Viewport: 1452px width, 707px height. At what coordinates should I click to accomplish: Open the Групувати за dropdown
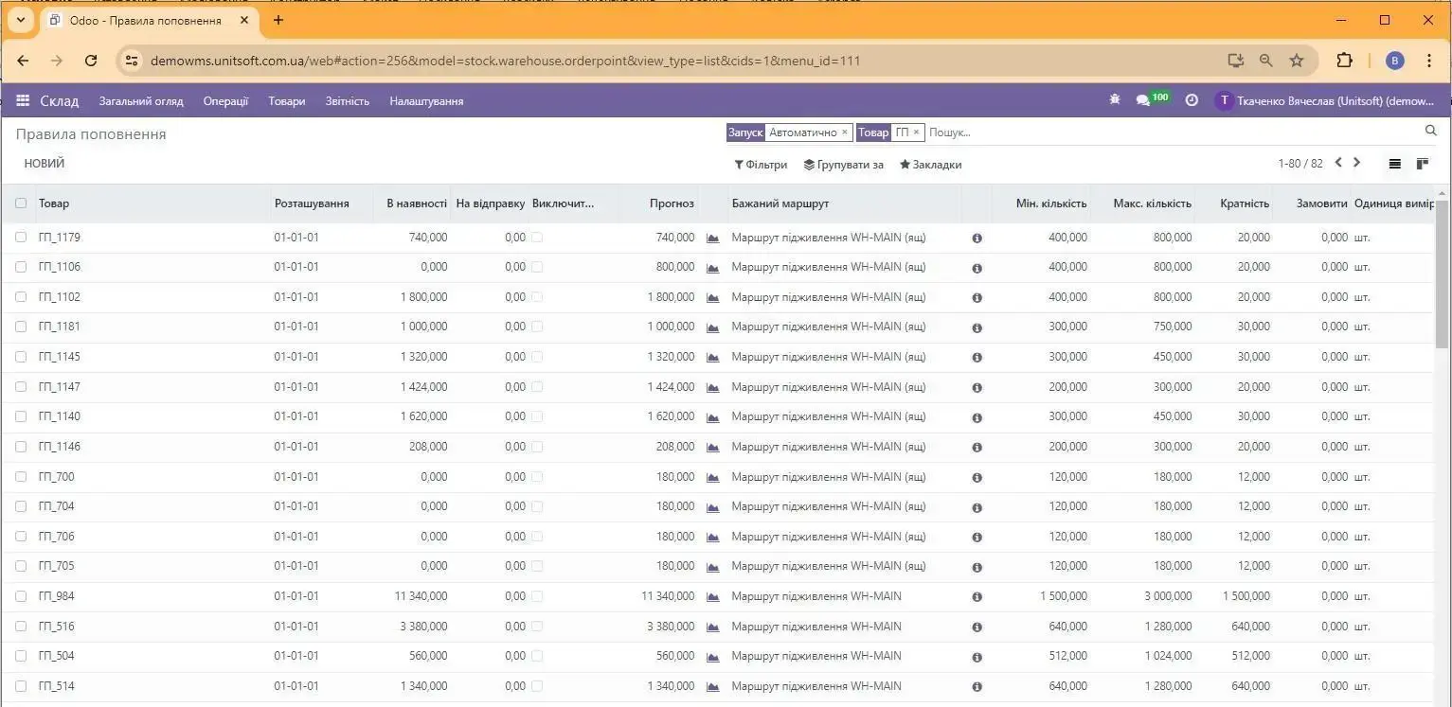click(x=845, y=164)
